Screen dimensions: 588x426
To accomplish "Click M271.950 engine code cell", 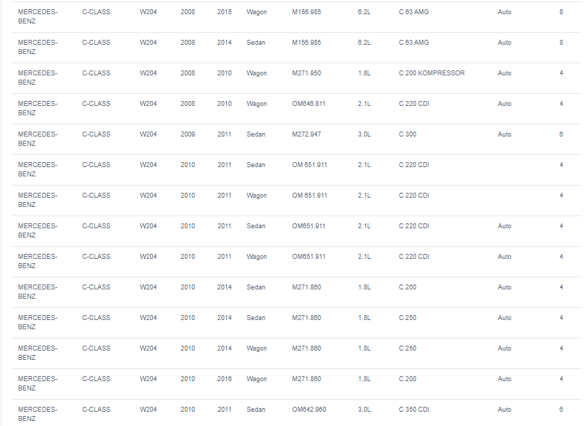I will coord(306,73).
